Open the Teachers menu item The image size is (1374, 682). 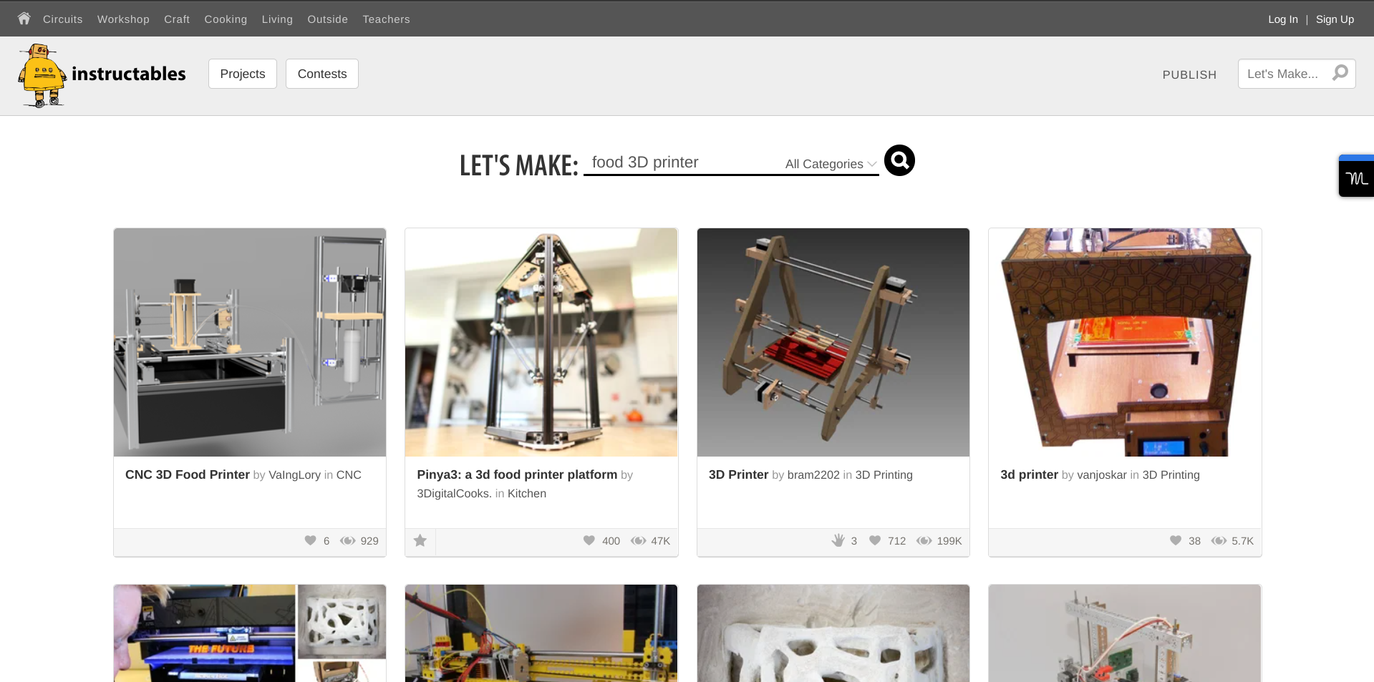click(386, 19)
